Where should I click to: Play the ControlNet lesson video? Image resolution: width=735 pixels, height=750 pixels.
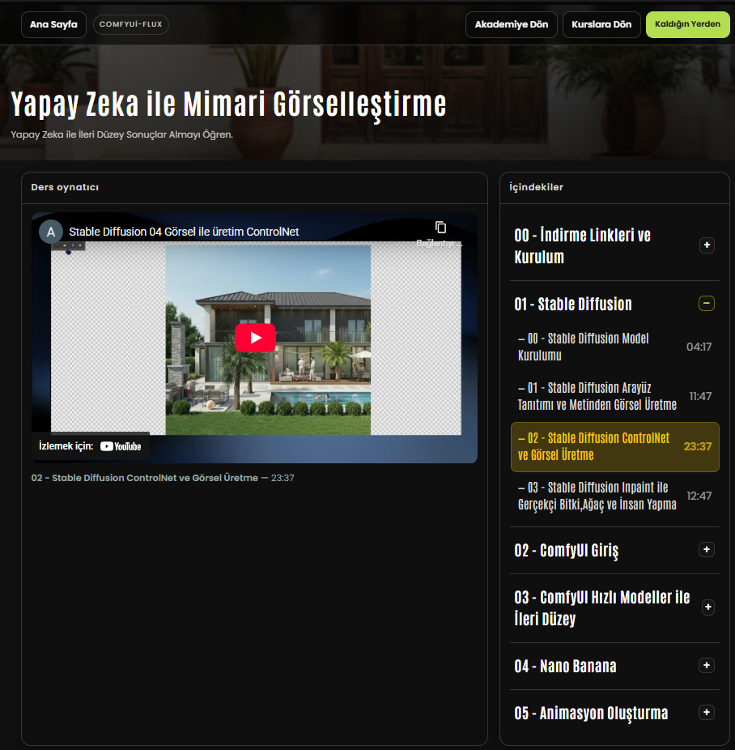(x=256, y=338)
